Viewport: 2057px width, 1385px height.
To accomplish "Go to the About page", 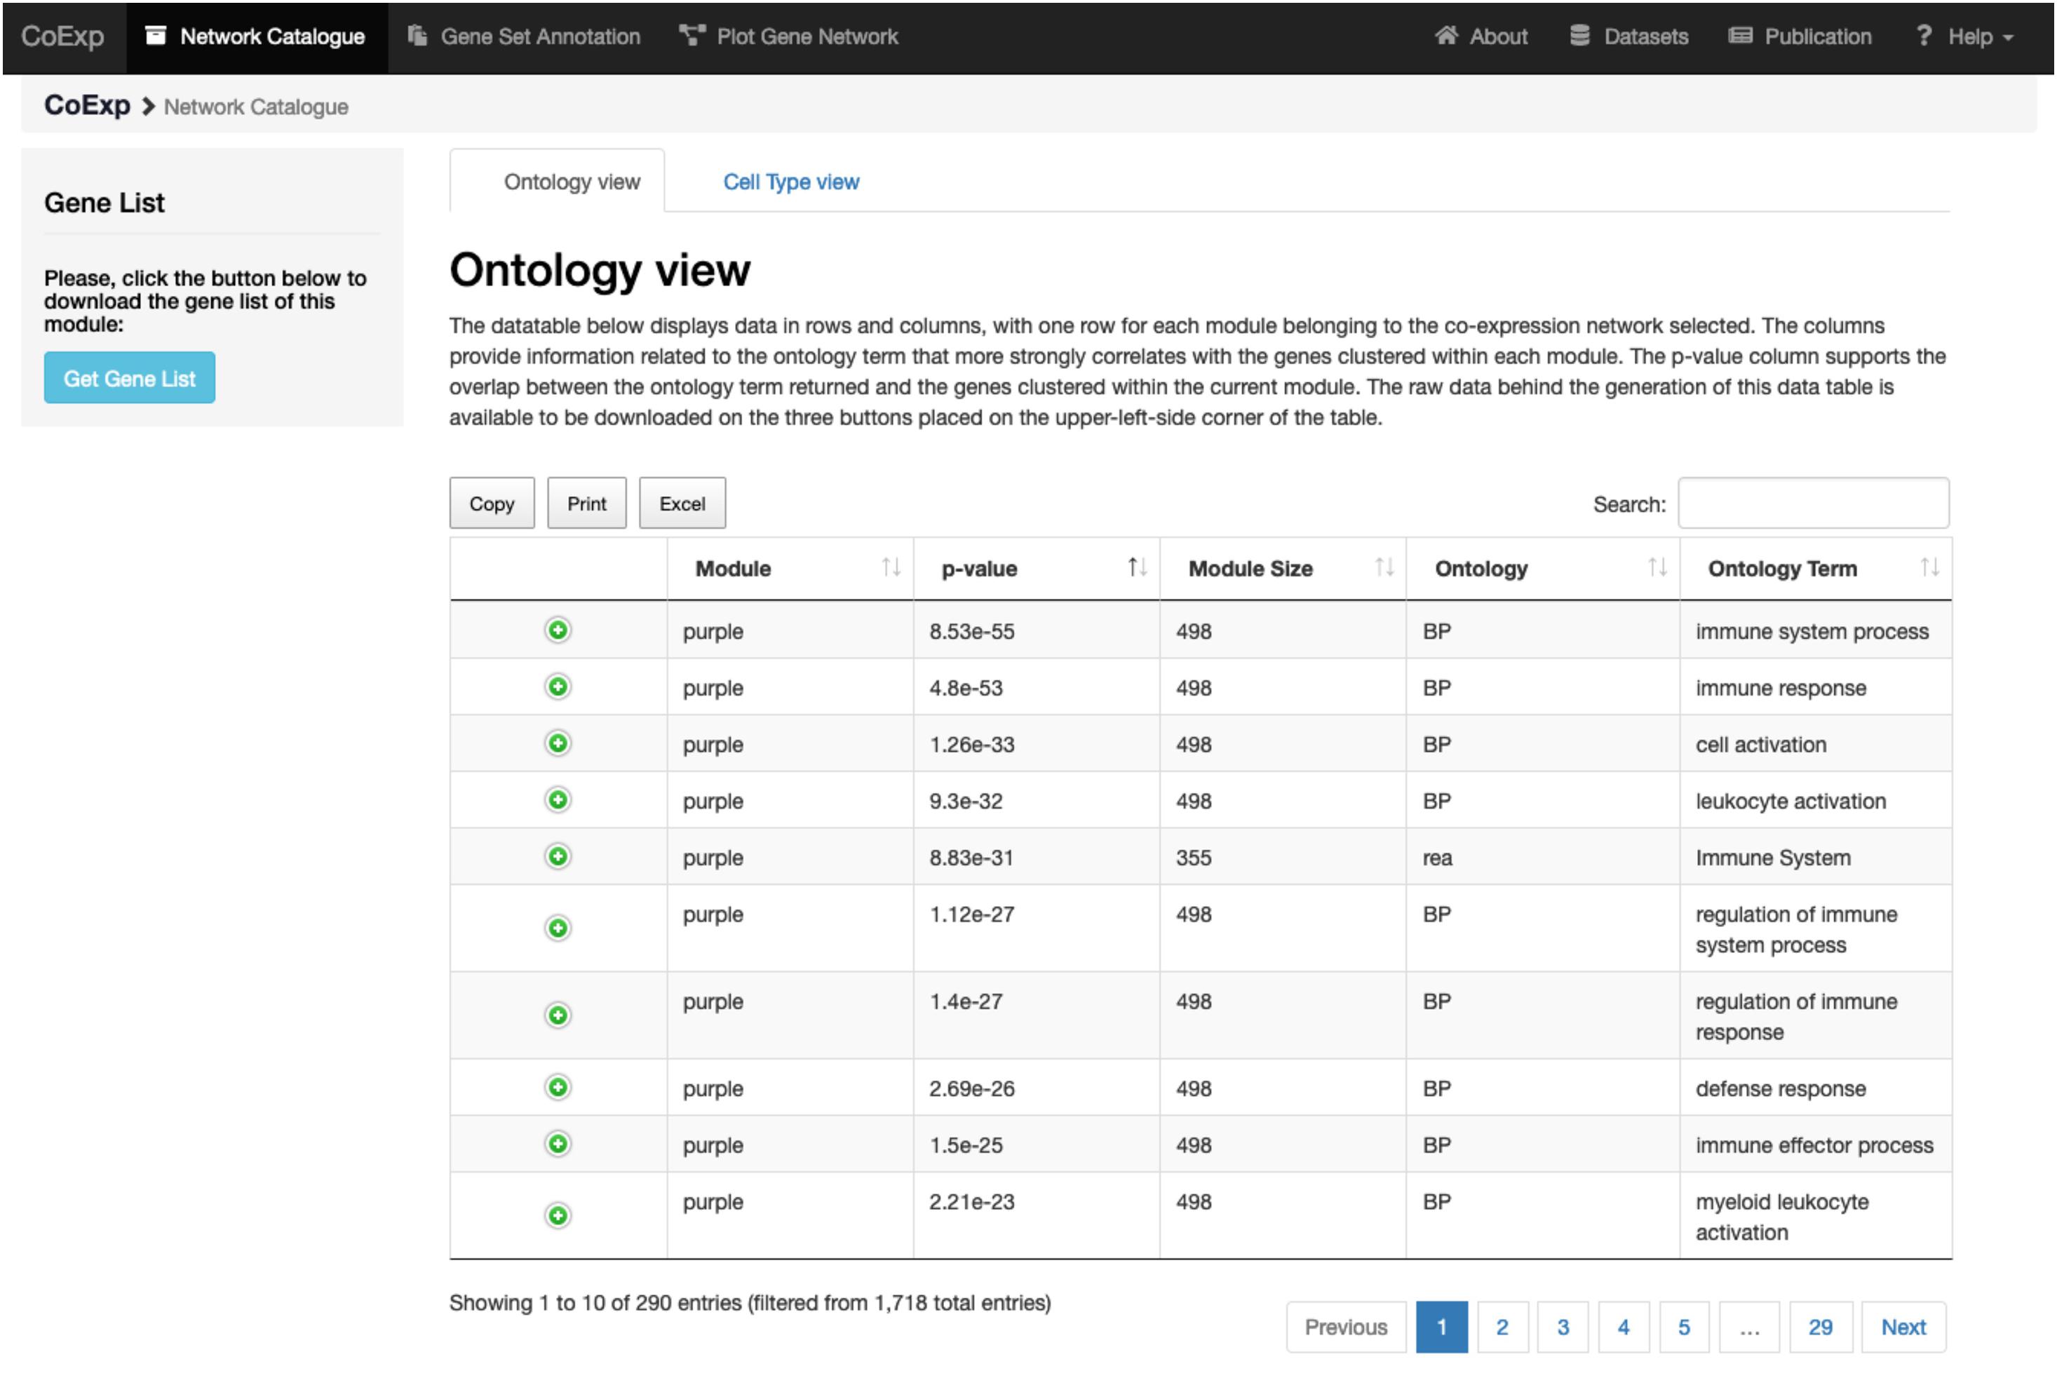I will [1481, 37].
